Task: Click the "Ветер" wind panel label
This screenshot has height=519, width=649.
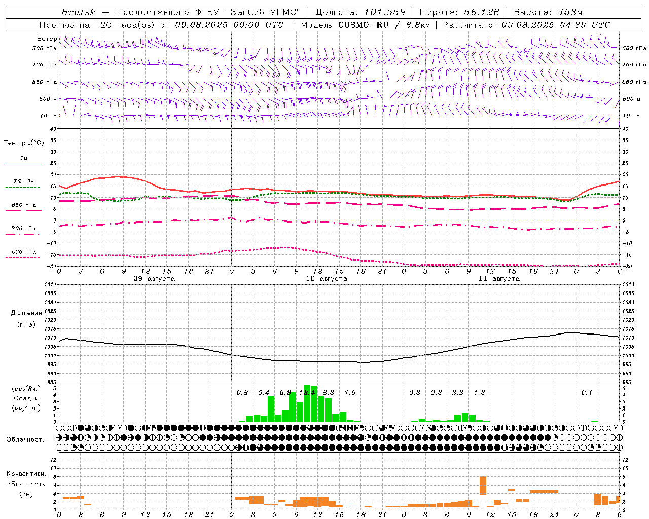Action: [x=47, y=39]
